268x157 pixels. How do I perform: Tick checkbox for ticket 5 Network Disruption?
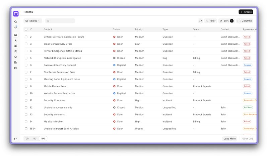[x=26, y=58]
